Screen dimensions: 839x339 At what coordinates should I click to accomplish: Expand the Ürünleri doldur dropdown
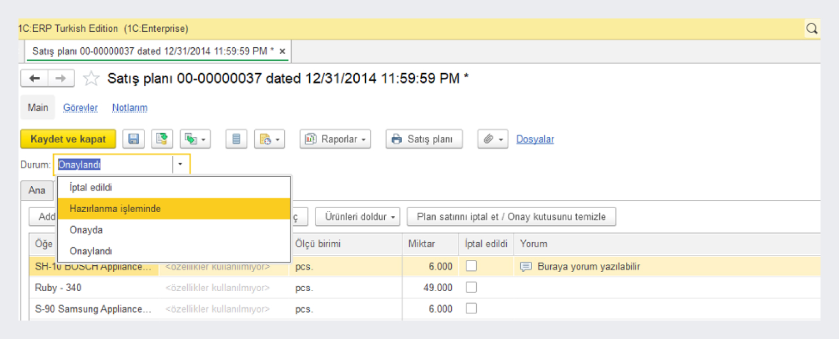click(x=359, y=217)
